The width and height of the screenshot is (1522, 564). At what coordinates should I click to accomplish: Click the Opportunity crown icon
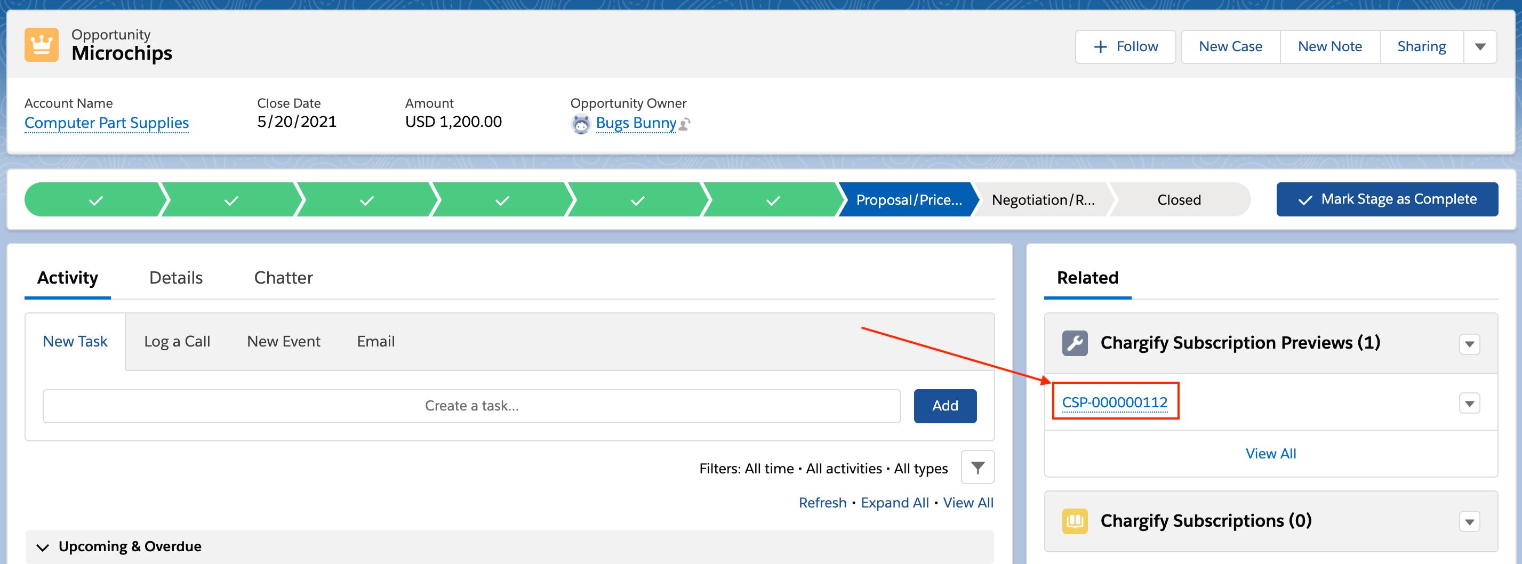42,45
